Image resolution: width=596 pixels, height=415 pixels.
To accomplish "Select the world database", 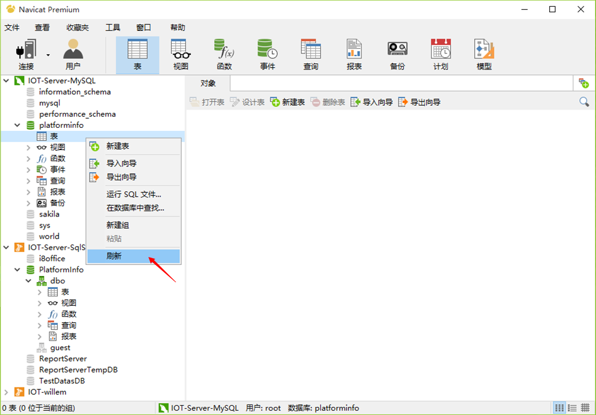I will coord(49,236).
